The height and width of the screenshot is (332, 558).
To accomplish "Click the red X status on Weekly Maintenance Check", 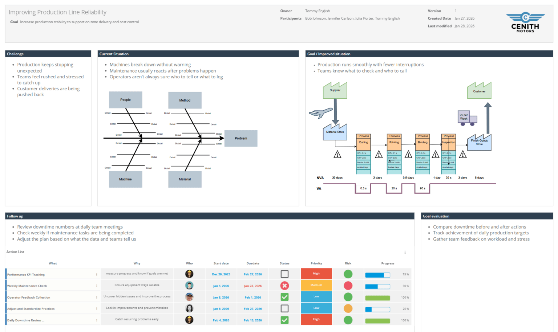I will (284, 286).
